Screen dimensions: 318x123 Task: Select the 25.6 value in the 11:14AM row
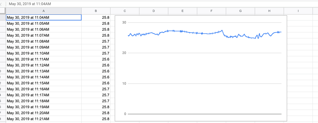[x=96, y=77]
